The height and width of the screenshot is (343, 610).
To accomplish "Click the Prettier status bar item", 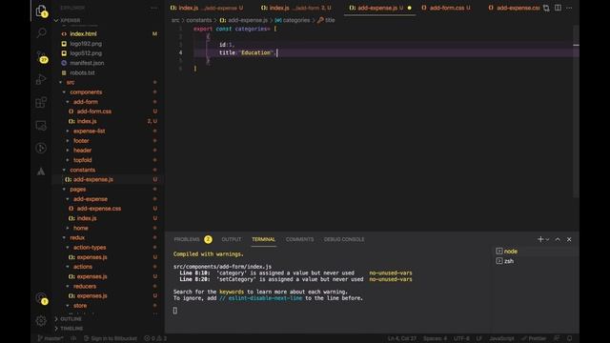I will (x=534, y=338).
